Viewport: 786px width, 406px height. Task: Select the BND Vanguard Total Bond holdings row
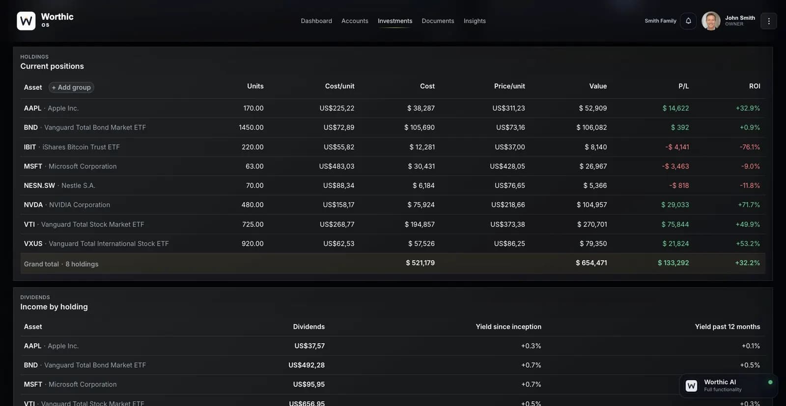393,128
